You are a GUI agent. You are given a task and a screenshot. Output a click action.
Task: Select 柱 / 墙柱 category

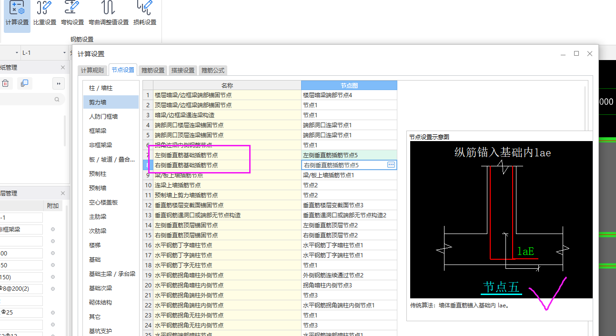coord(111,88)
